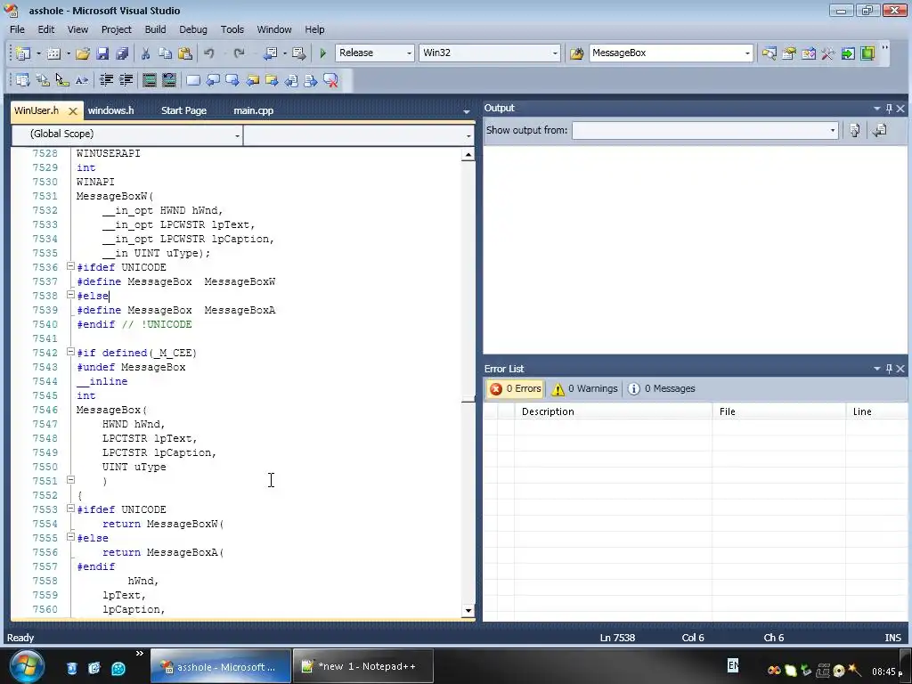Click the Find in Files icon

tap(576, 53)
